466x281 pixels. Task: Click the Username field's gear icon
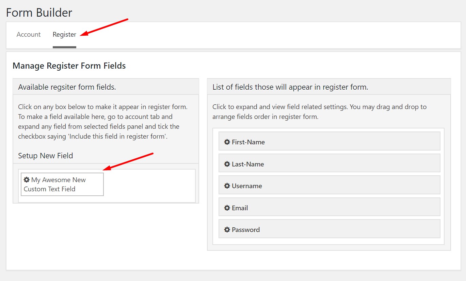tap(227, 186)
